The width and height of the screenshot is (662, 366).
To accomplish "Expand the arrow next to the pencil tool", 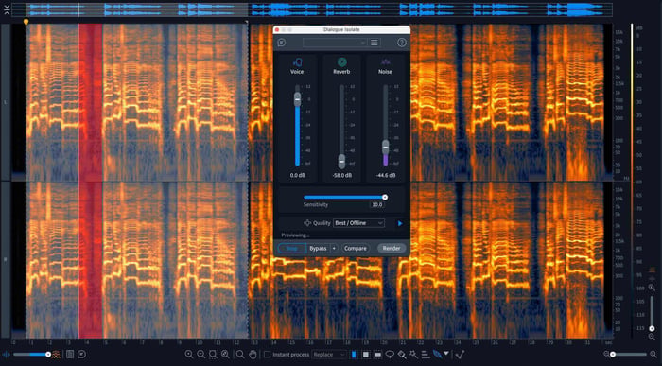I will point(446,354).
